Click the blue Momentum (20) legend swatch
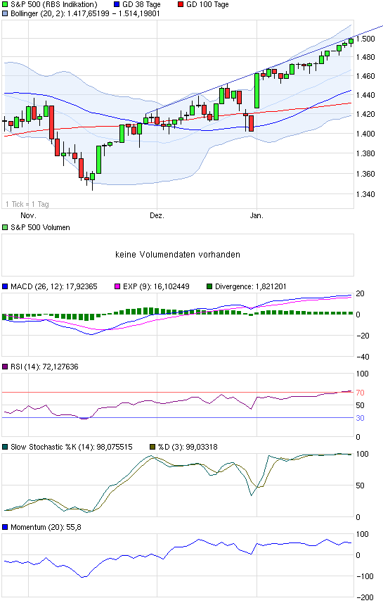 point(5,527)
